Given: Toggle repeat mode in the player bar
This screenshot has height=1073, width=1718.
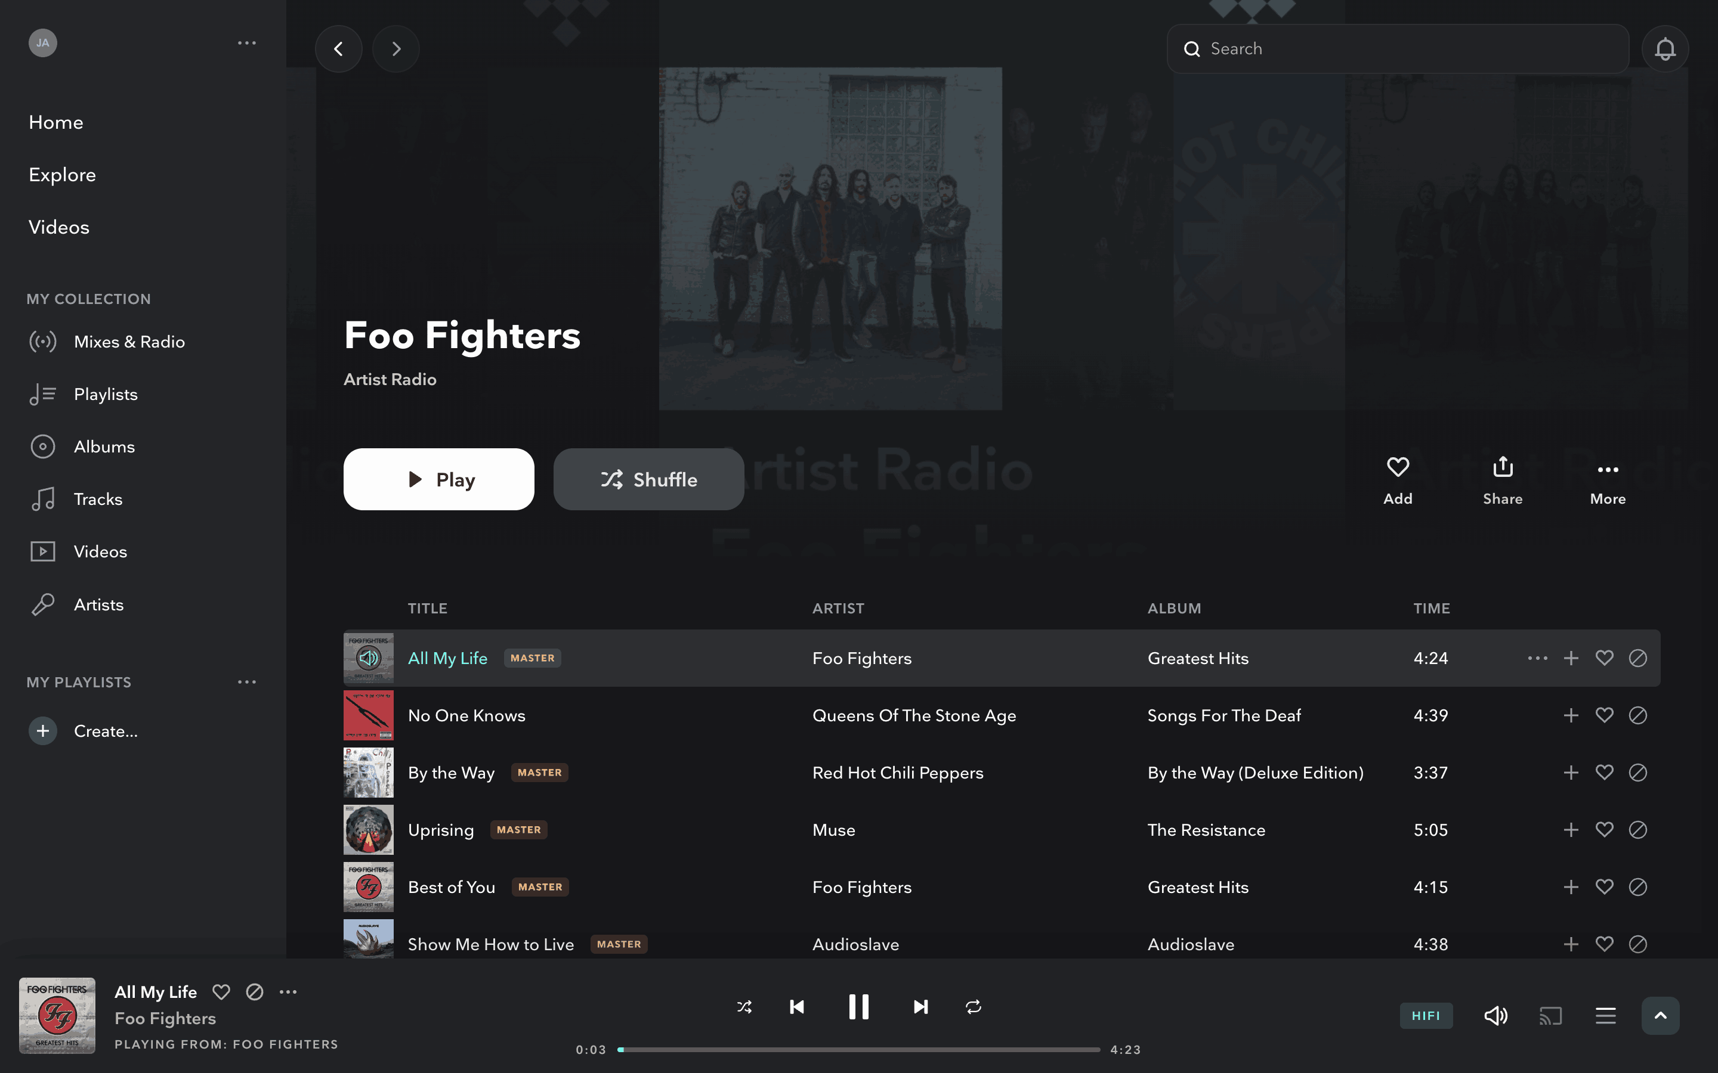Looking at the screenshot, I should [x=974, y=1006].
